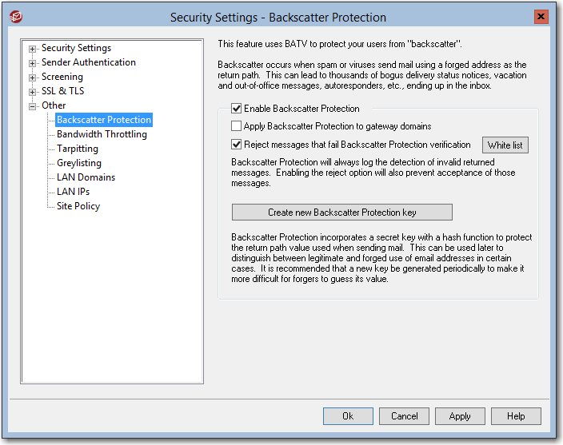563x445 pixels.
Task: Expand the SSL & TLS node
Action: coord(33,92)
